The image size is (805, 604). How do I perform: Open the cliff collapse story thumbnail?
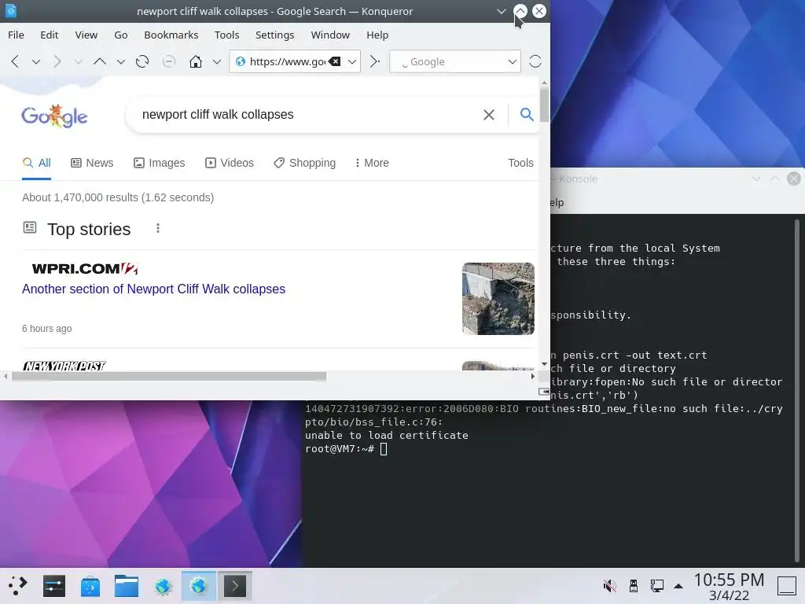coord(498,298)
